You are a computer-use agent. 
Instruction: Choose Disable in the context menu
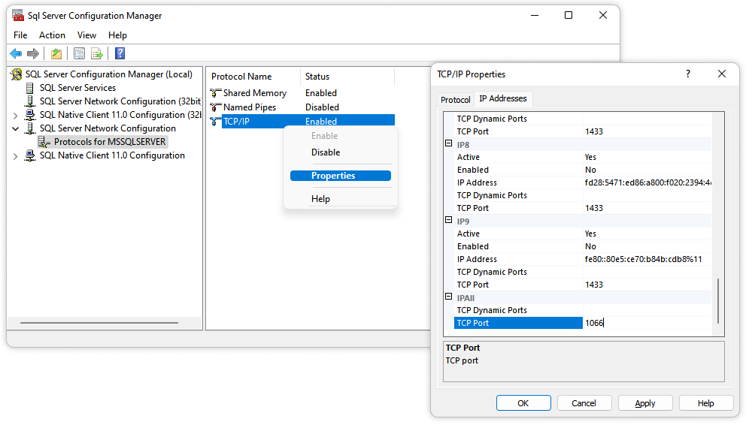341,152
